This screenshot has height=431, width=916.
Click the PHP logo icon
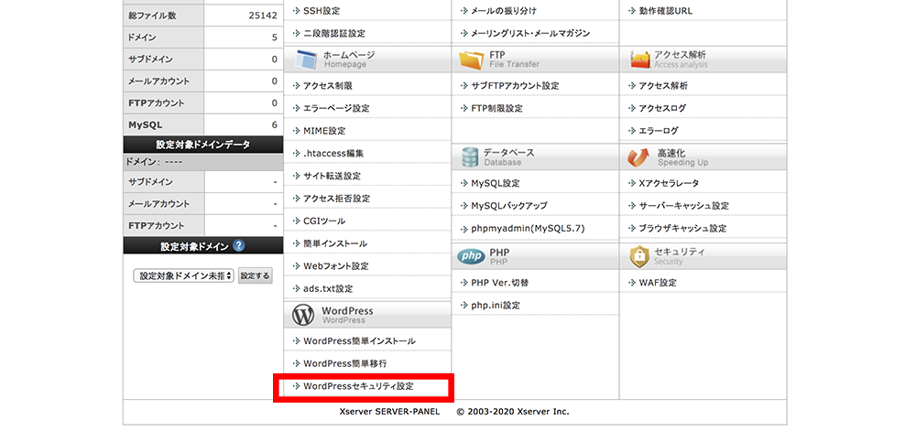coord(470,256)
